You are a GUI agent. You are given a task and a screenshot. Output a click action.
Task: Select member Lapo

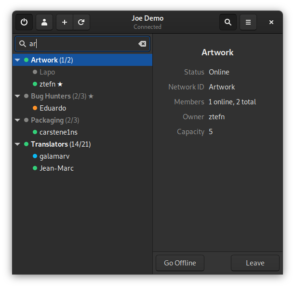pos(47,72)
